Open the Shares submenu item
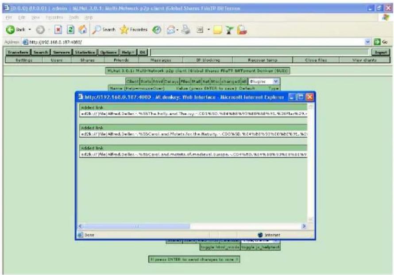 [x=88, y=60]
